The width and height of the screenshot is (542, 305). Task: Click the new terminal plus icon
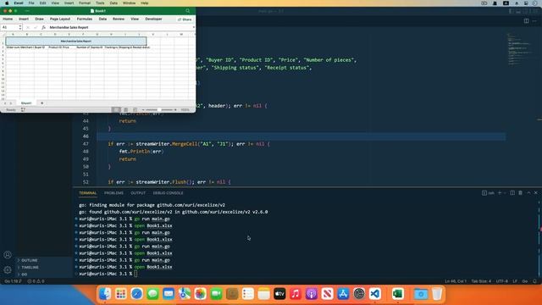pos(500,192)
